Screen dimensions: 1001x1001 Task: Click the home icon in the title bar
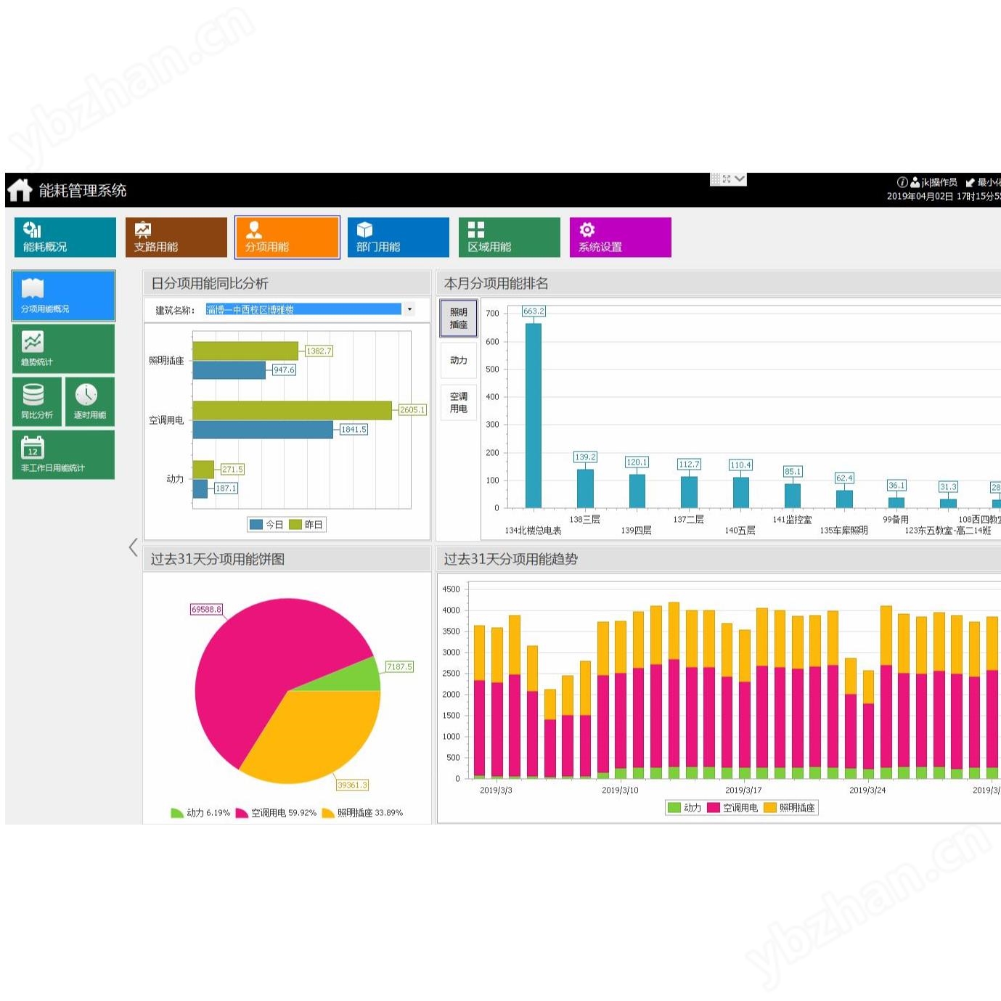pyautogui.click(x=20, y=190)
